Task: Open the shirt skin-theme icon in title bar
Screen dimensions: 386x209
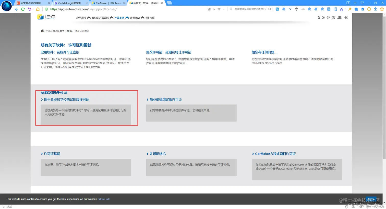Action: (x=362, y=3)
